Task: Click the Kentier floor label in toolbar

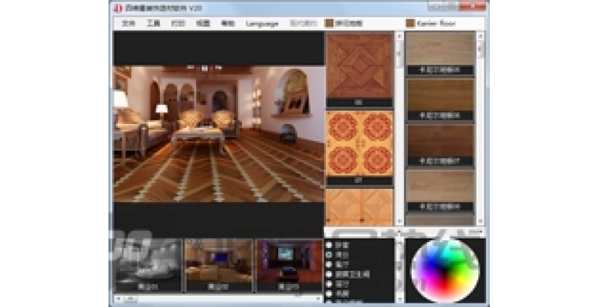Action: tap(436, 24)
